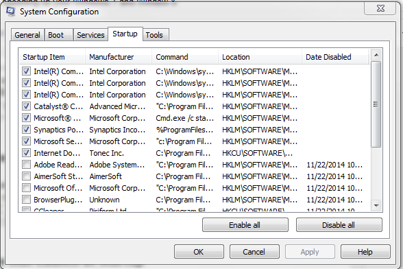Click the Cmd.exe /c sta... command cell
Image resolution: width=403 pixels, height=269 pixels.
(x=185, y=118)
